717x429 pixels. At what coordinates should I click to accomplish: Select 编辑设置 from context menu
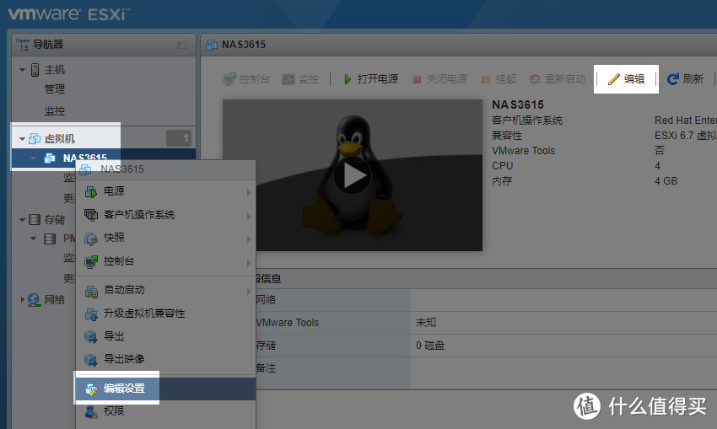click(x=124, y=389)
